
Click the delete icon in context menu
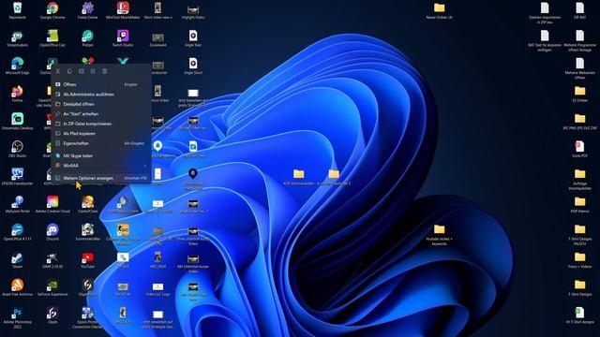(104, 71)
